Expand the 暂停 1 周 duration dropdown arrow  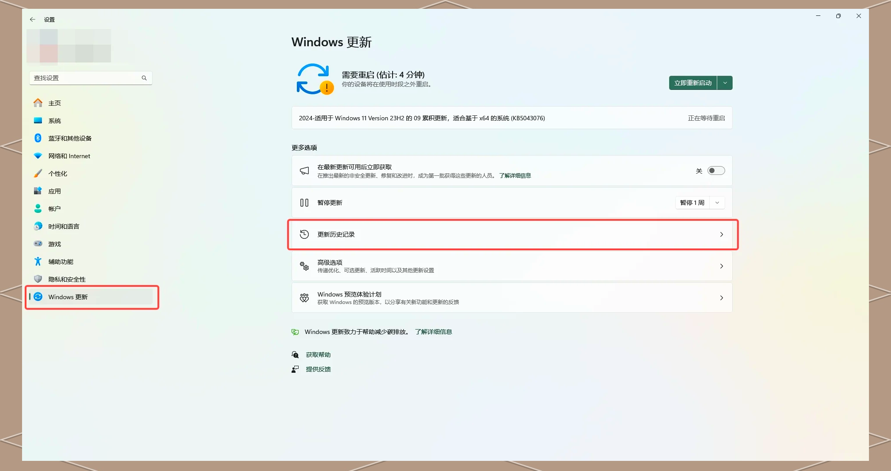click(717, 203)
